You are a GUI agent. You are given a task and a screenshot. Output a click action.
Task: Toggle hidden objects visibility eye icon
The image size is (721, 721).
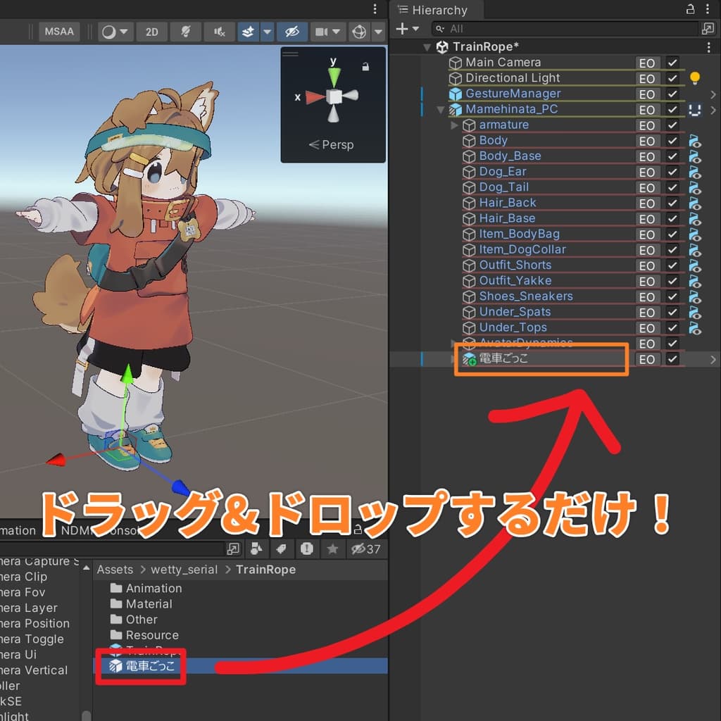point(292,32)
